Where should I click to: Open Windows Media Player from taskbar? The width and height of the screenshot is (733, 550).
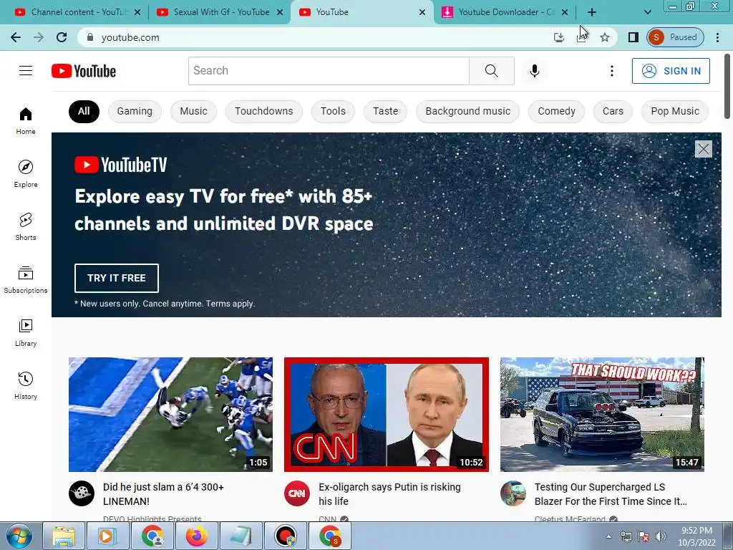coord(107,536)
